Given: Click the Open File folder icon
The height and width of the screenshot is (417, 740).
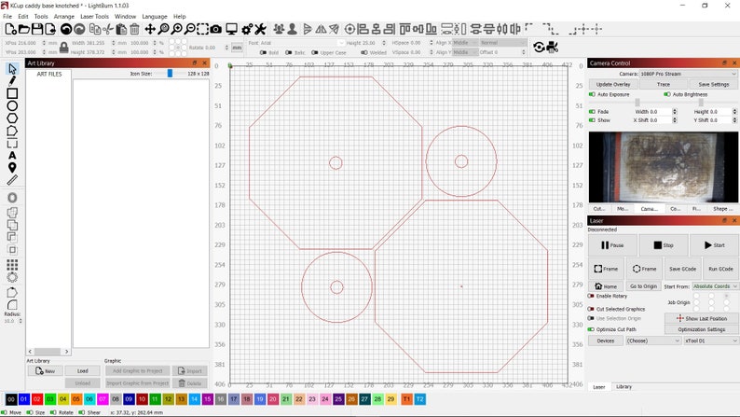Looking at the screenshot, I should 23,29.
